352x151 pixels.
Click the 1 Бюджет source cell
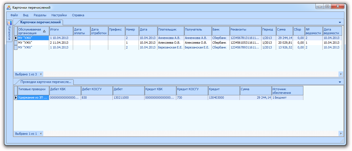[287, 97]
